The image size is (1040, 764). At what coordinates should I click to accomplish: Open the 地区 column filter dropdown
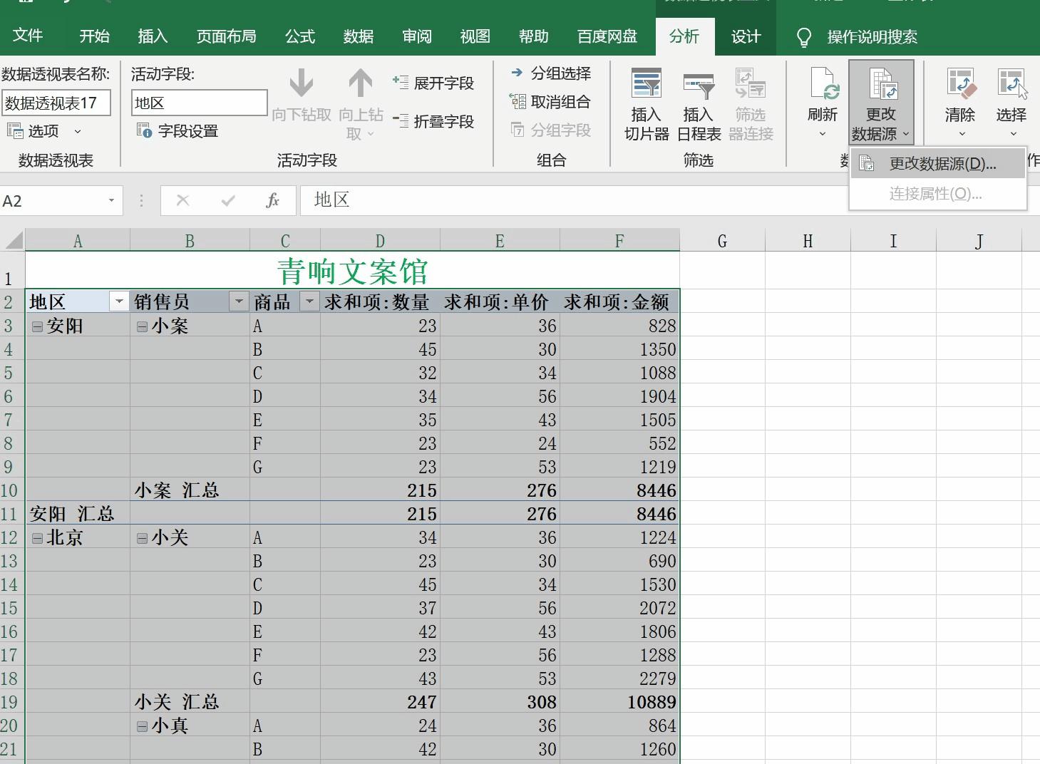pyautogui.click(x=118, y=301)
